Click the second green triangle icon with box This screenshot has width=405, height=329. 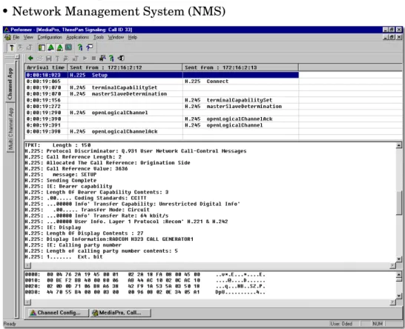point(59,47)
